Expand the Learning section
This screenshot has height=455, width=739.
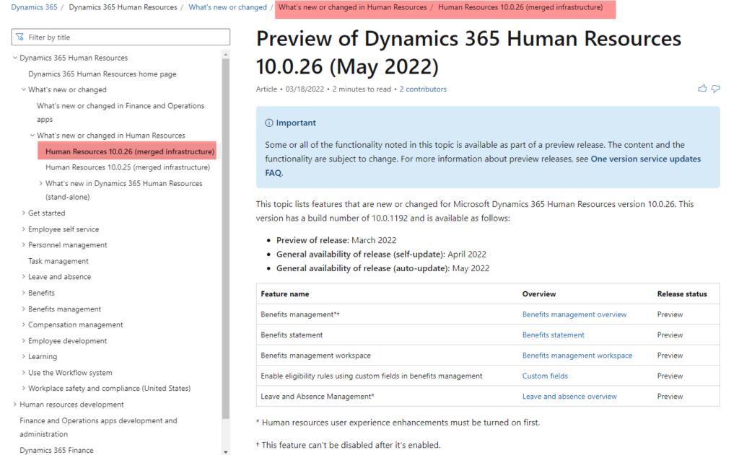(24, 356)
